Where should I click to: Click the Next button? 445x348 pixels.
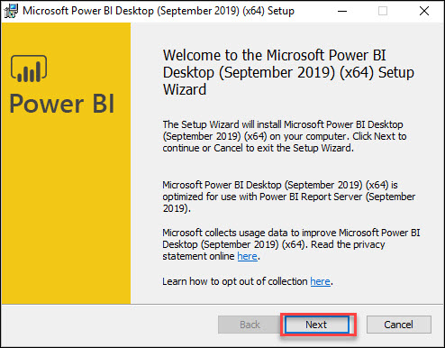pyautogui.click(x=317, y=325)
